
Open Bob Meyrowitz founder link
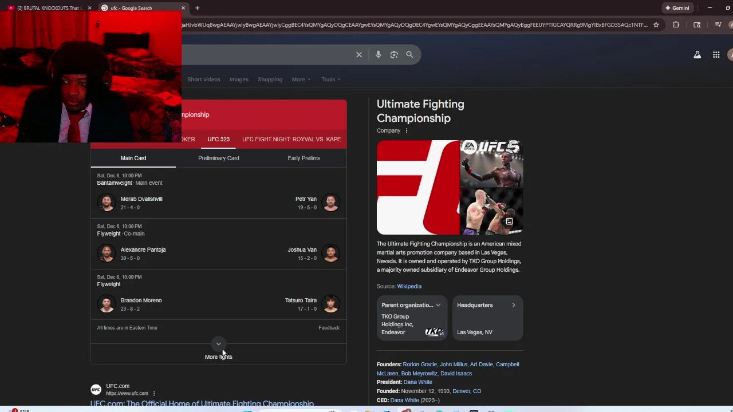tap(419, 374)
